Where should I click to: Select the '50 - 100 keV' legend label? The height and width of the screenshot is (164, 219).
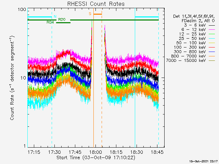(191, 43)
